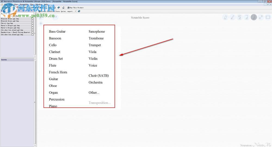This screenshot has width=272, height=147.
Task: Select the Bluesish Grass pg1.bmp file name
Action: pos(10,19)
